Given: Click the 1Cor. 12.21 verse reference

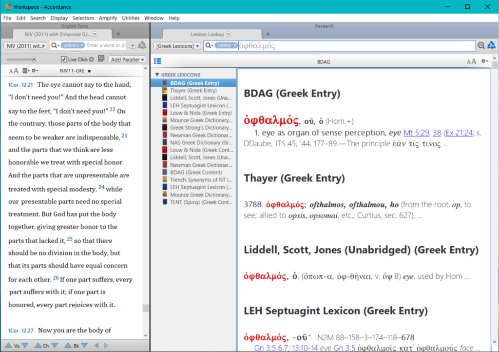Looking at the screenshot, I should tap(20, 85).
